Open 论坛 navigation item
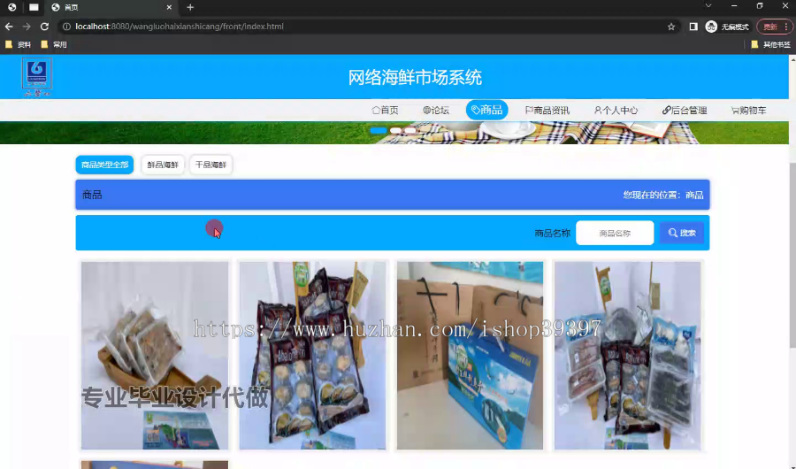The width and height of the screenshot is (796, 469). 436,111
